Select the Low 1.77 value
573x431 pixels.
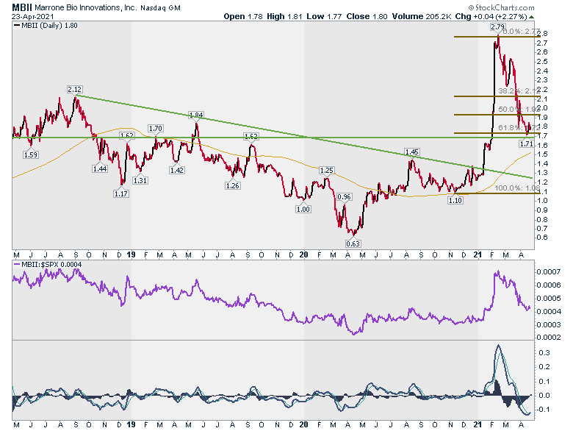click(324, 16)
